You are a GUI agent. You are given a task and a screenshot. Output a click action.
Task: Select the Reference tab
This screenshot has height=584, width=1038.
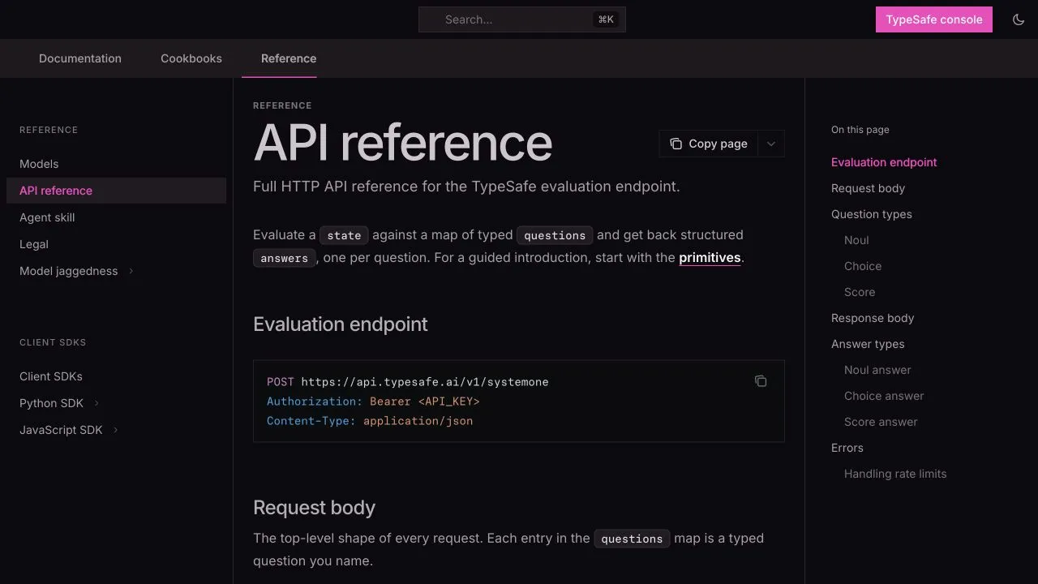(289, 58)
